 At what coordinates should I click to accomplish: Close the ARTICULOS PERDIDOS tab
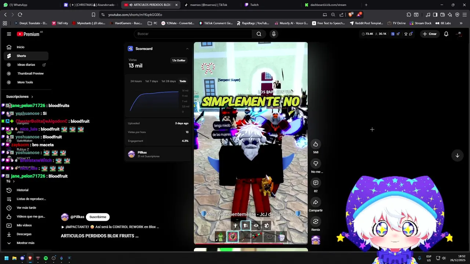pos(176,5)
